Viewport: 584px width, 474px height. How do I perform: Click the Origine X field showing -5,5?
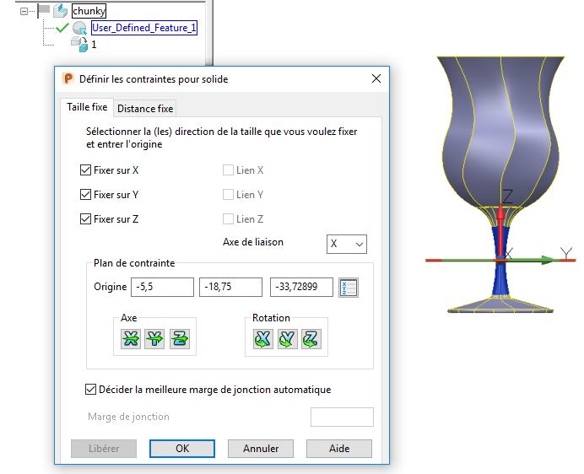[x=162, y=287]
